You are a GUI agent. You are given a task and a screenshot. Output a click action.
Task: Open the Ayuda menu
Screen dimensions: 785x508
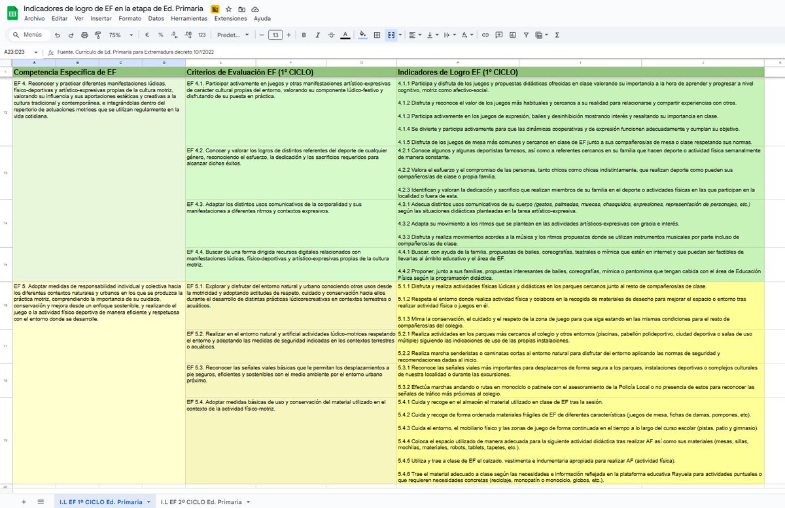pyautogui.click(x=262, y=18)
